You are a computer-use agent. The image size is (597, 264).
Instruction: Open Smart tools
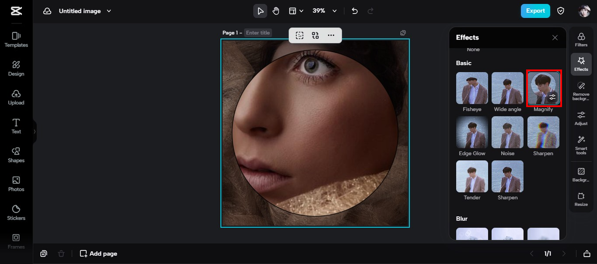581,145
